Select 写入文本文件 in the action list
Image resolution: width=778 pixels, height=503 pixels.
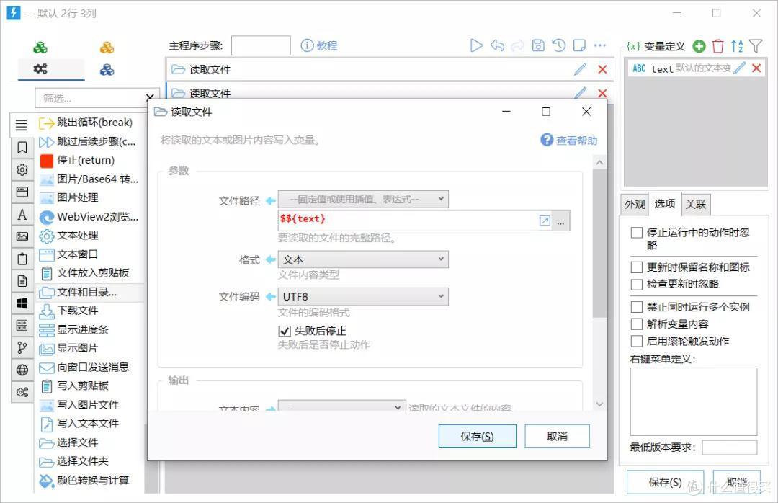[x=88, y=423]
